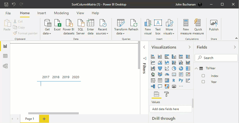This screenshot has width=239, height=123.
Task: Select the Funnel chart visual
Action: [x=160, y=68]
